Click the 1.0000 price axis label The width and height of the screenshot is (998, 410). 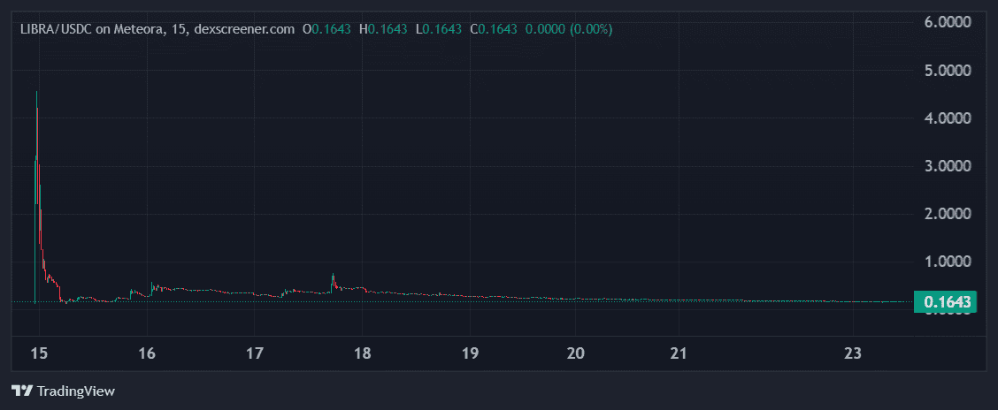point(948,262)
